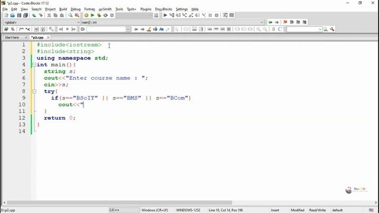379x213 pixels.
Task: Open the Settings menu
Action: click(x=182, y=9)
